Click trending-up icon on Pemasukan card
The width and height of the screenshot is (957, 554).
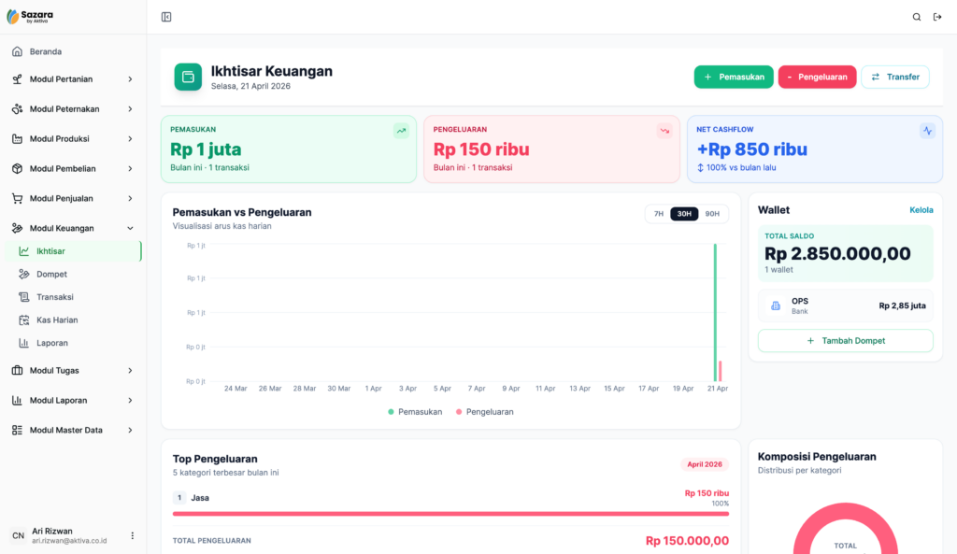pos(401,131)
